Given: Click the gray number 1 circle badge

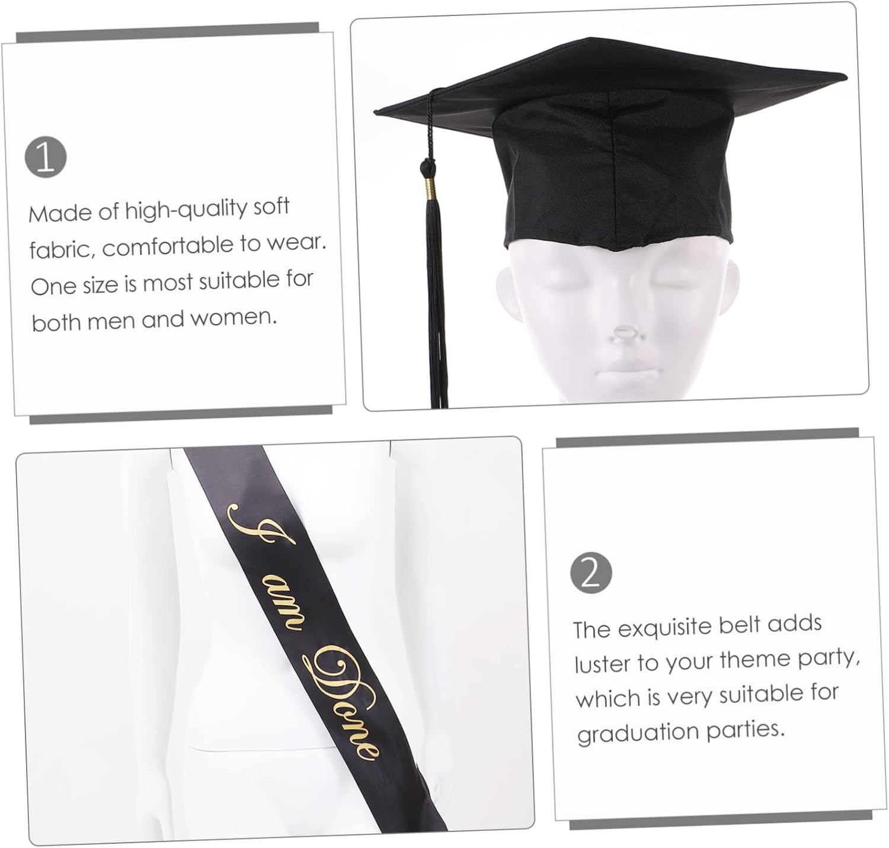Looking at the screenshot, I should (x=46, y=157).
